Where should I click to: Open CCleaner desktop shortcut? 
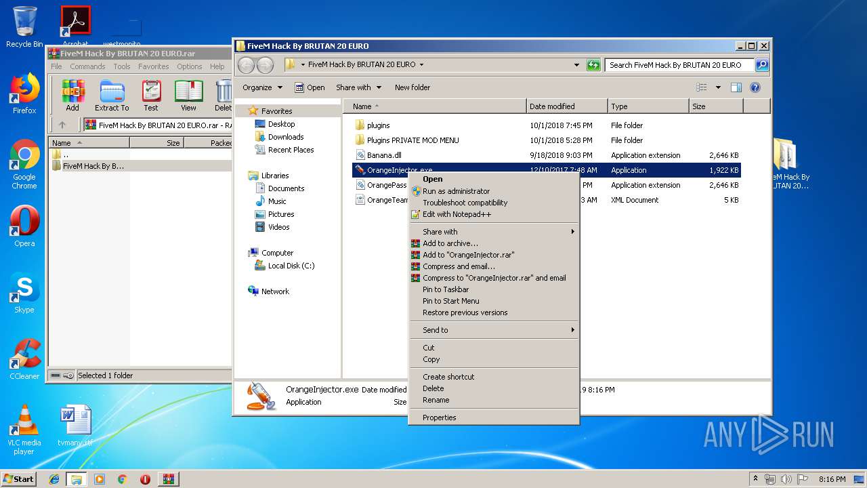[x=24, y=359]
